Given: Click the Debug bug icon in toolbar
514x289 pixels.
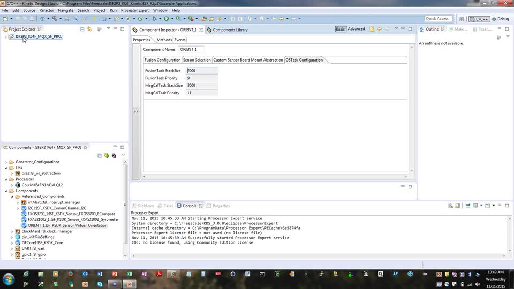Looking at the screenshot, I should tap(153, 19).
